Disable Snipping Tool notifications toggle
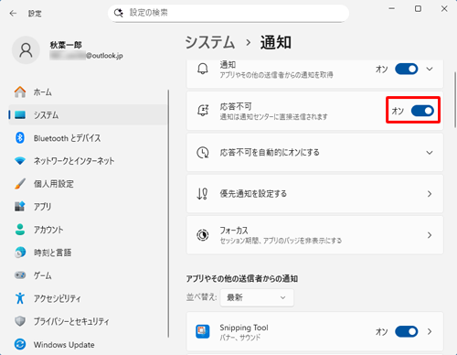457x355 pixels. click(x=407, y=331)
